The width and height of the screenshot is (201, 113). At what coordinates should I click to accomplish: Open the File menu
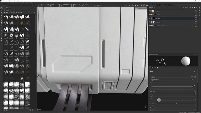pos(2,3)
